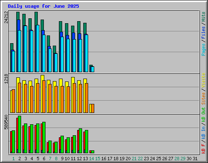
Task: Click the Pages legend label
Action: [203, 50]
